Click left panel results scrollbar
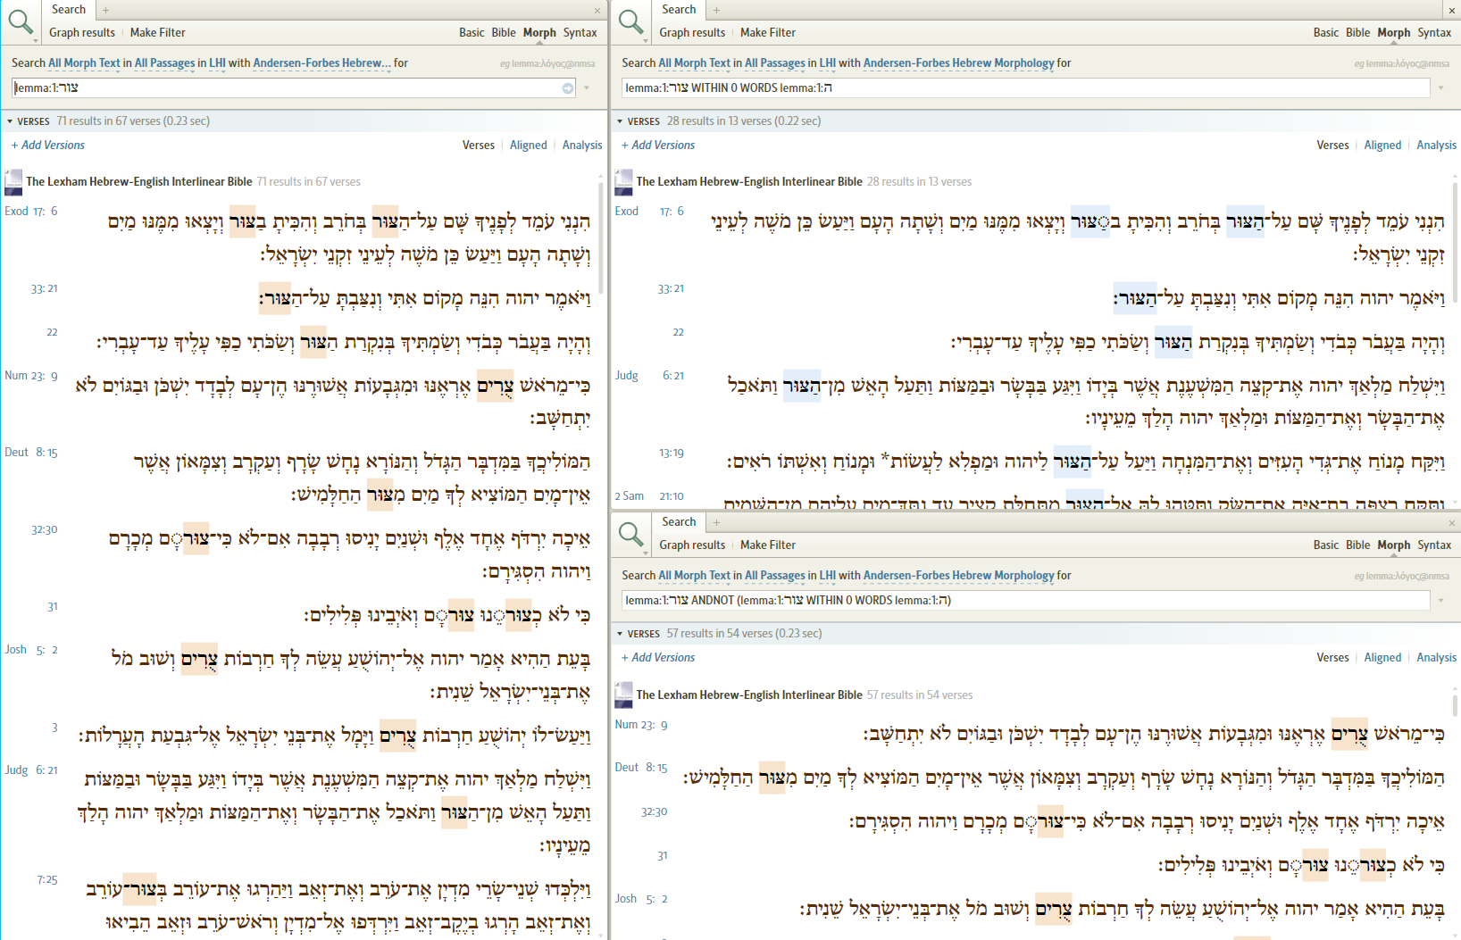Viewport: 1461px width, 940px height. [601, 239]
